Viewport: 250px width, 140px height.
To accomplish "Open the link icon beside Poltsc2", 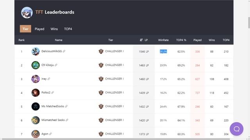I will (x=52, y=93).
